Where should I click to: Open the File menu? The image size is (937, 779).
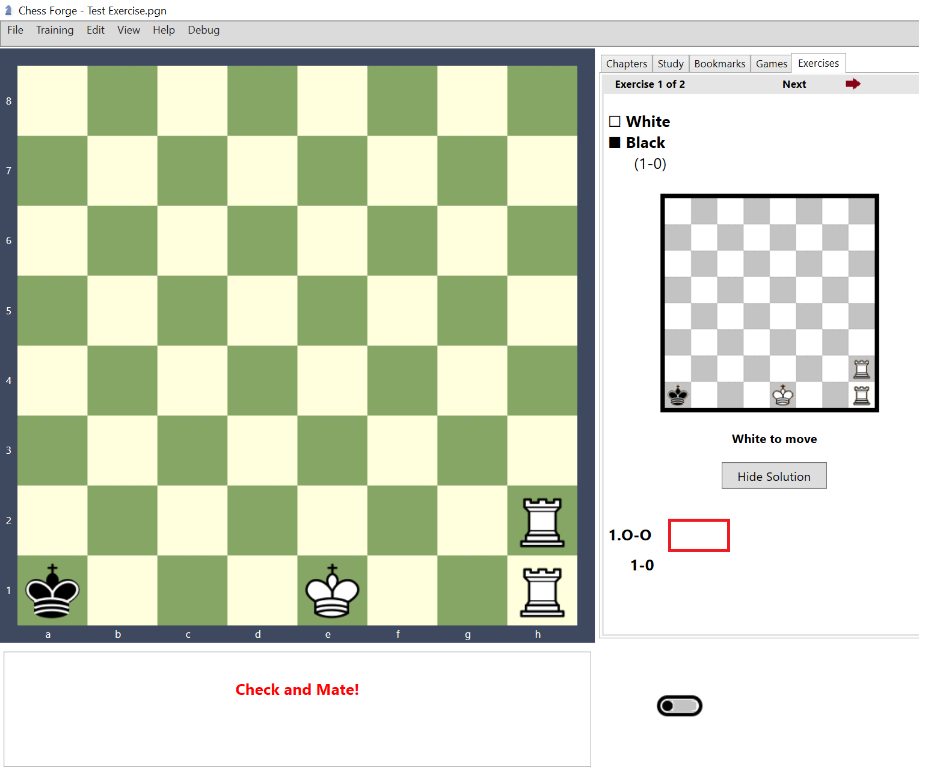[16, 30]
